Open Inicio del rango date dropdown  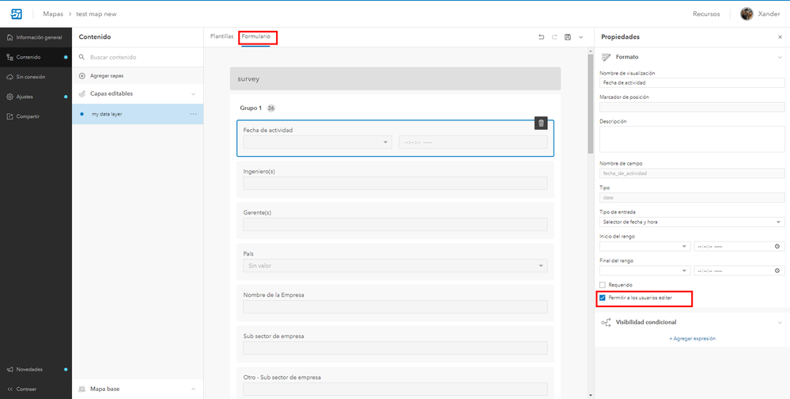point(645,247)
